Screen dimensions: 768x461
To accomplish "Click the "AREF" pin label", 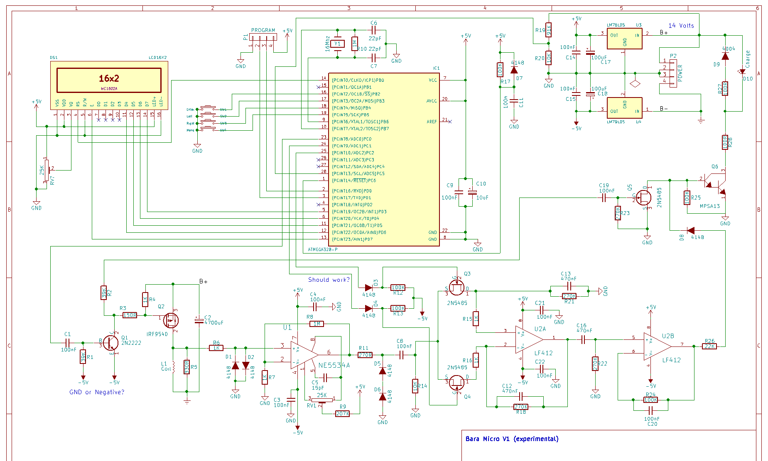I will pos(432,122).
